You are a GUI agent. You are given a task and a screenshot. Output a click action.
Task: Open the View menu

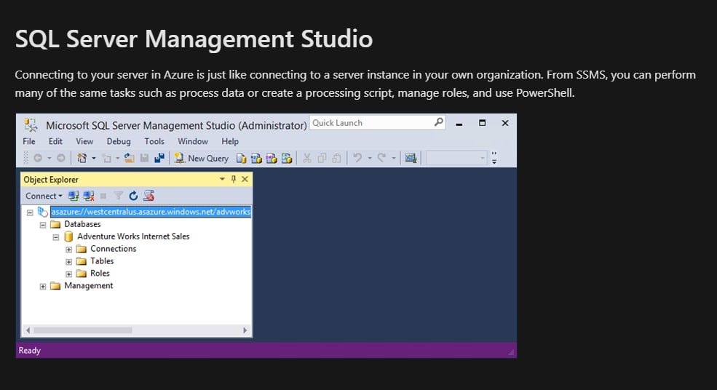84,141
